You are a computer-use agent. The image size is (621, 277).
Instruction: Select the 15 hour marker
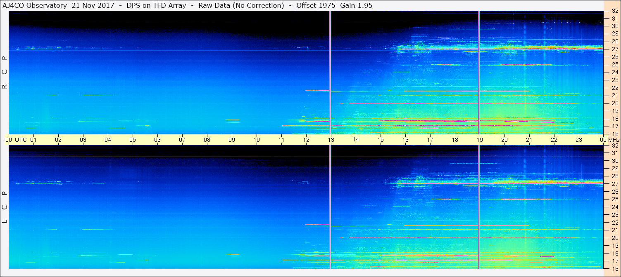[381, 140]
